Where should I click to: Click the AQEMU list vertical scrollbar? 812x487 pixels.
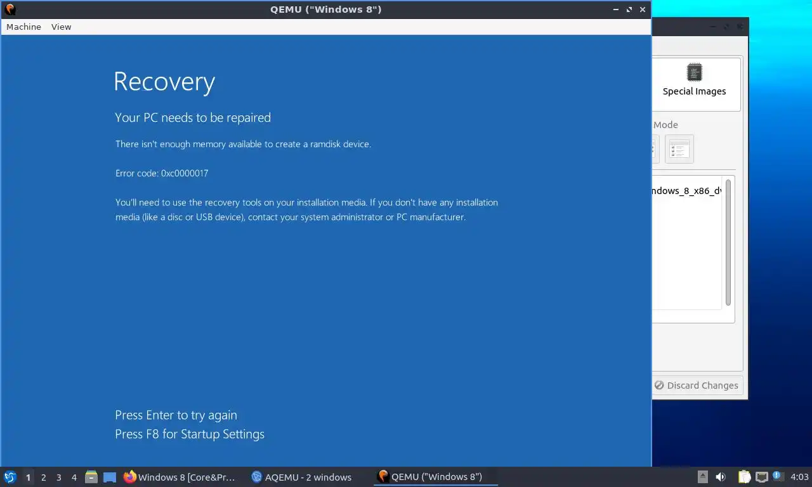pyautogui.click(x=728, y=242)
